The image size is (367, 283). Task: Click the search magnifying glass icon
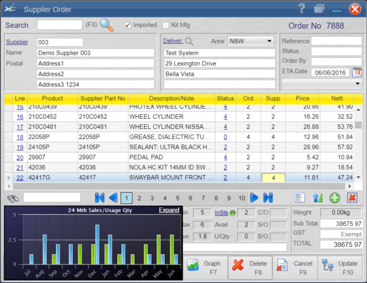click(x=107, y=25)
